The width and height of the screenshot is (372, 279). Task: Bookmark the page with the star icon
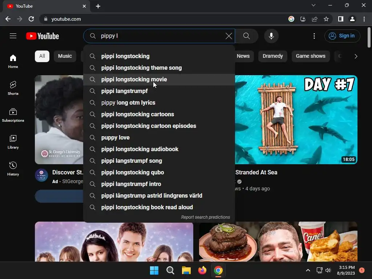pos(326,19)
